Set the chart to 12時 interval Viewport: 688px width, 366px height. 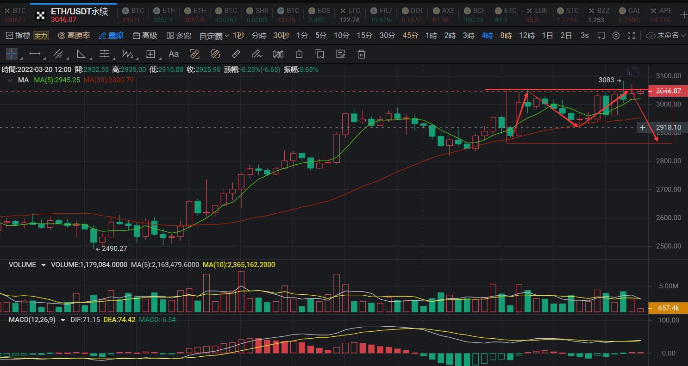click(x=527, y=36)
